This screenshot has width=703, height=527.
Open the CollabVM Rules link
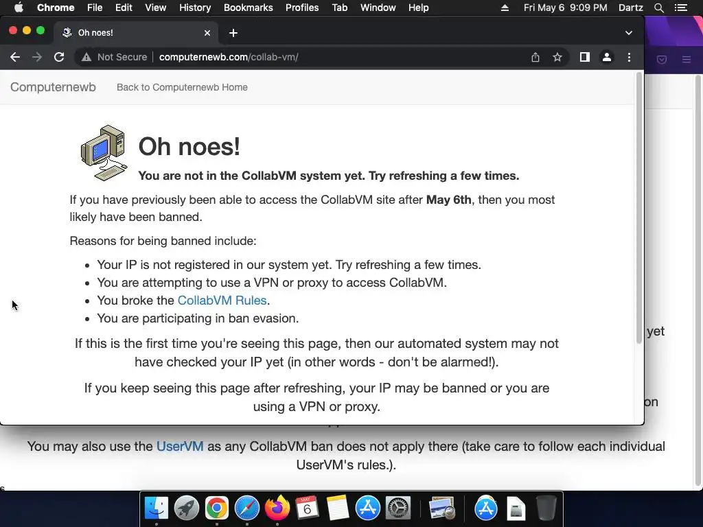(x=222, y=301)
